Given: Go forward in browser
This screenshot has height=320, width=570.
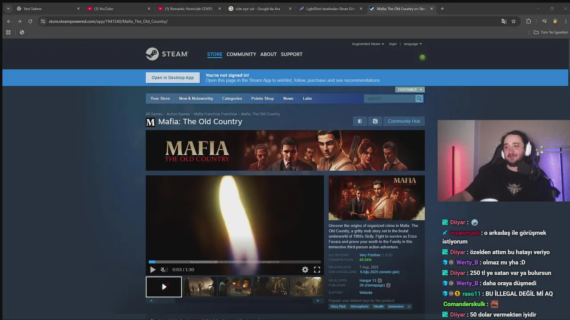Looking at the screenshot, I should (19, 21).
